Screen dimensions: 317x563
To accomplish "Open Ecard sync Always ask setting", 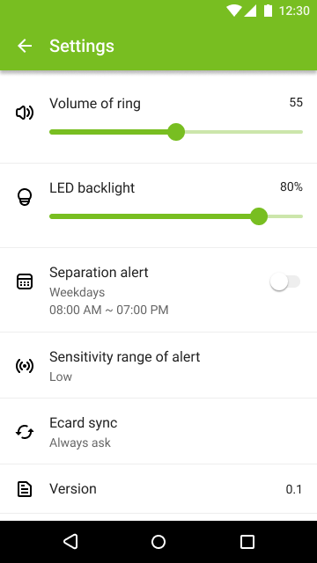I will coord(158,432).
